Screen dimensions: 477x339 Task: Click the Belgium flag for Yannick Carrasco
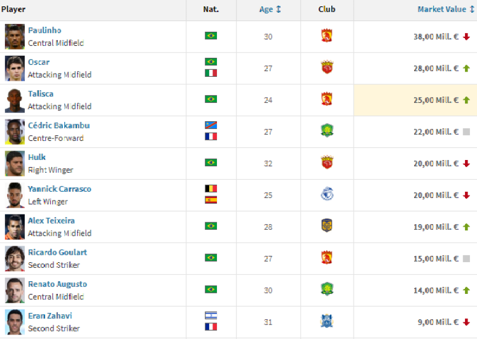click(x=211, y=189)
